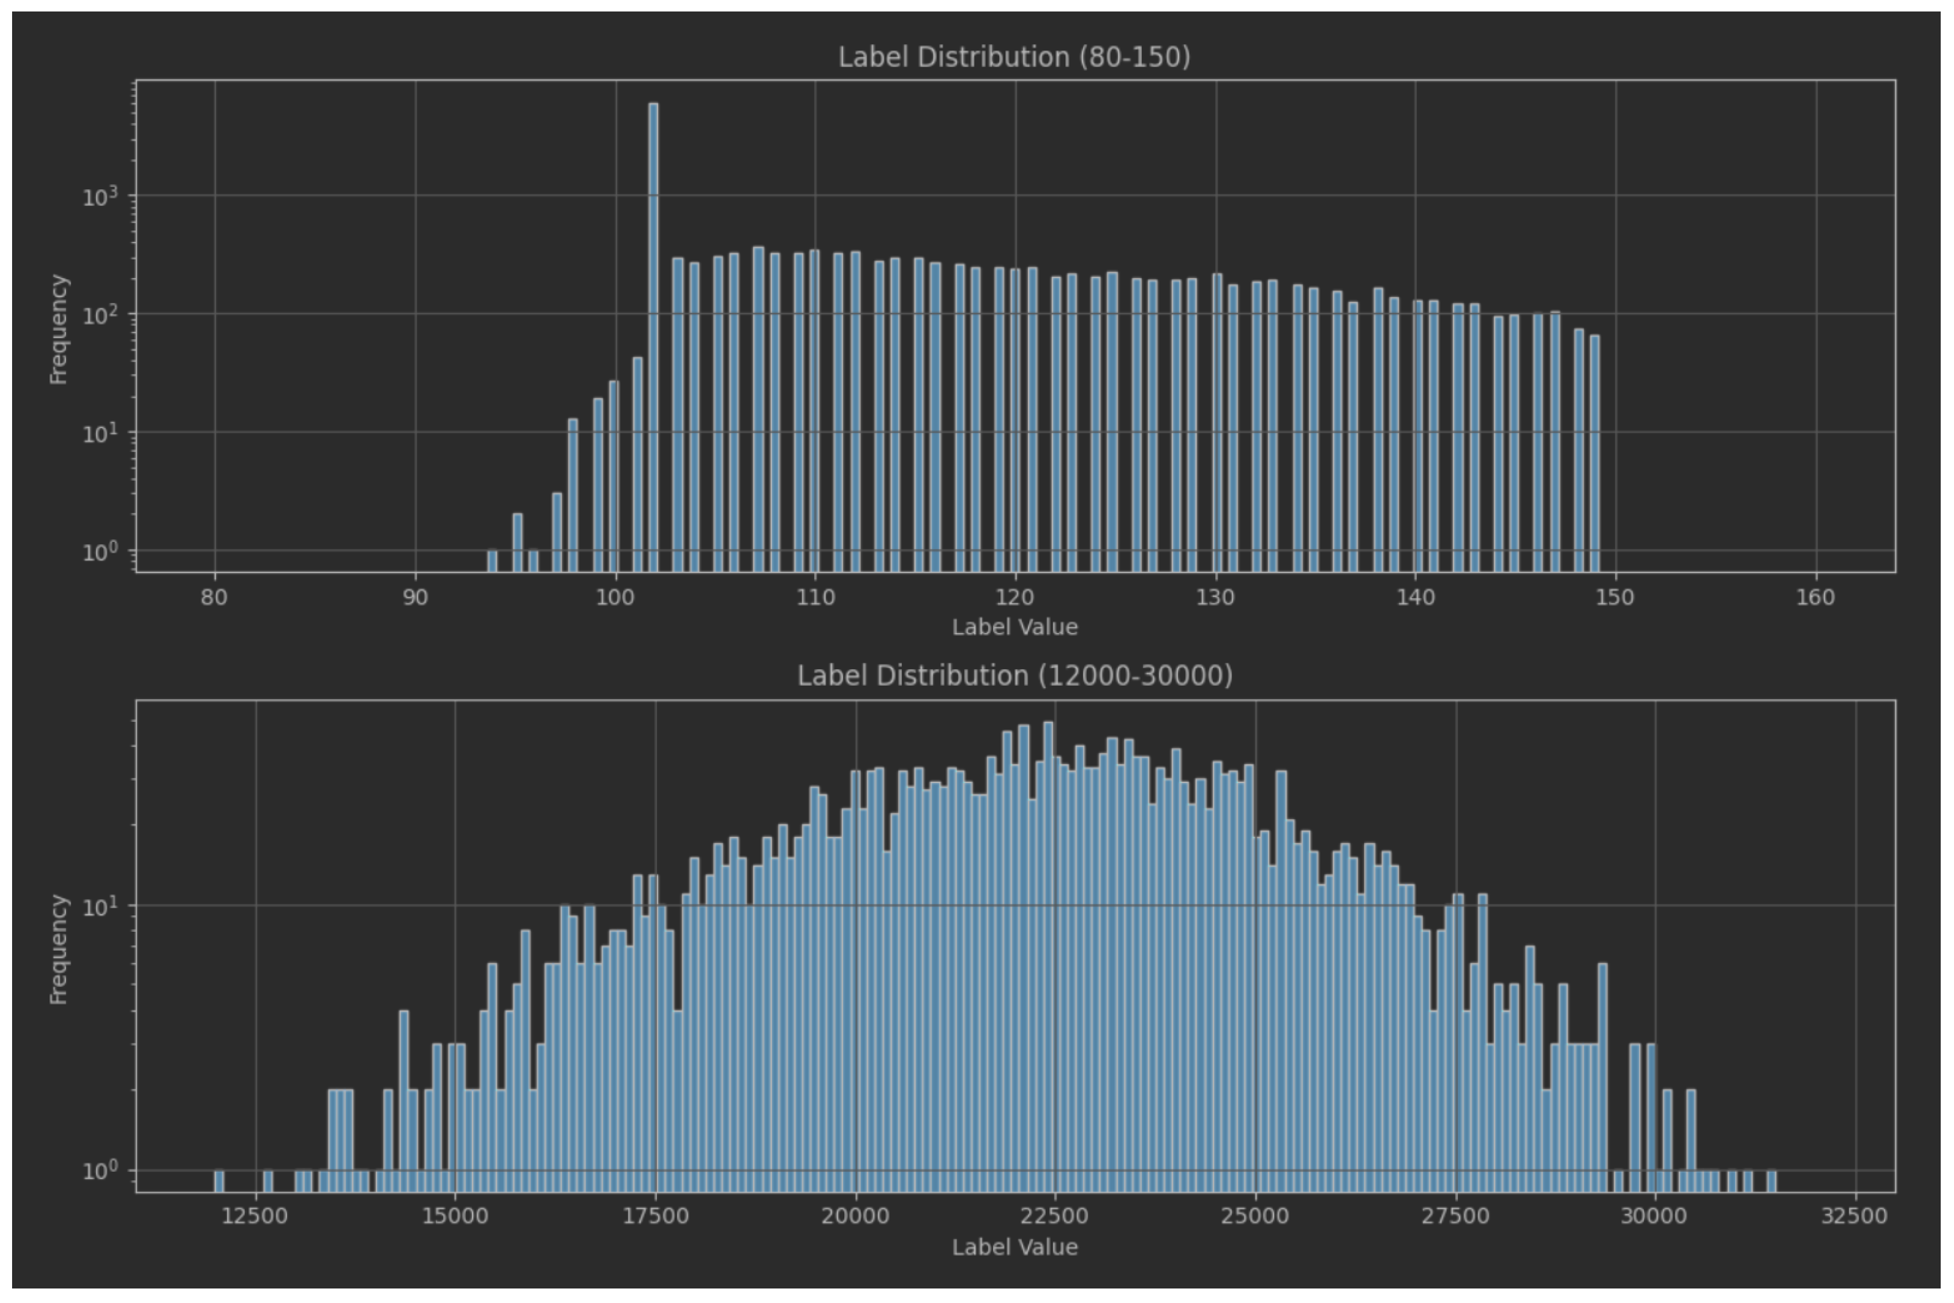Screen dimensions: 1954x1303
Task: Click the "32500" x-axis tick label
Action: click(1854, 1216)
